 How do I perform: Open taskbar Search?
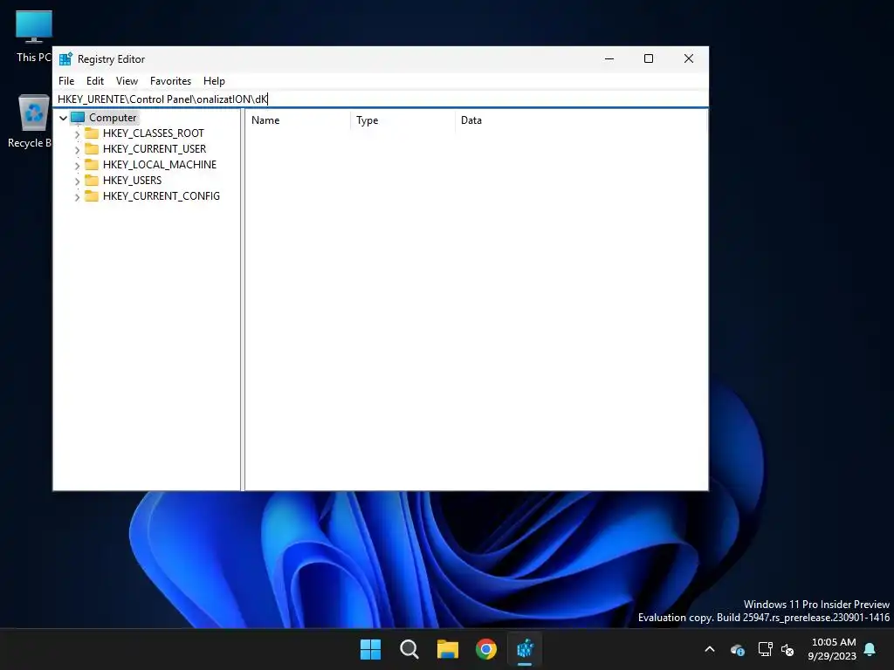(409, 649)
